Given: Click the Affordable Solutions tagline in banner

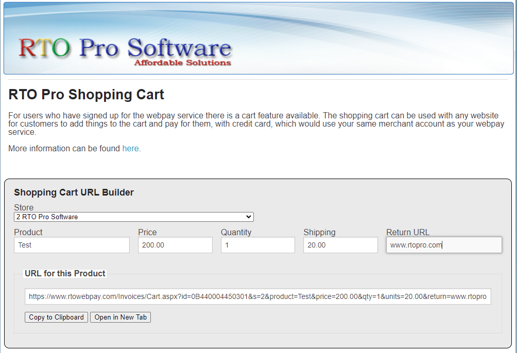Looking at the screenshot, I should (182, 63).
